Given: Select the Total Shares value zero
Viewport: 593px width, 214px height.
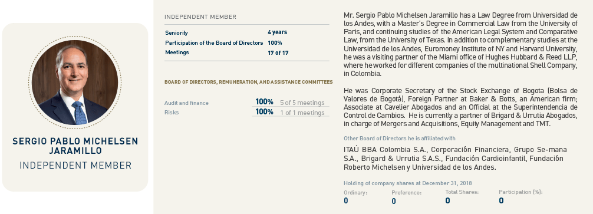Looking at the screenshot, I should [448, 201].
